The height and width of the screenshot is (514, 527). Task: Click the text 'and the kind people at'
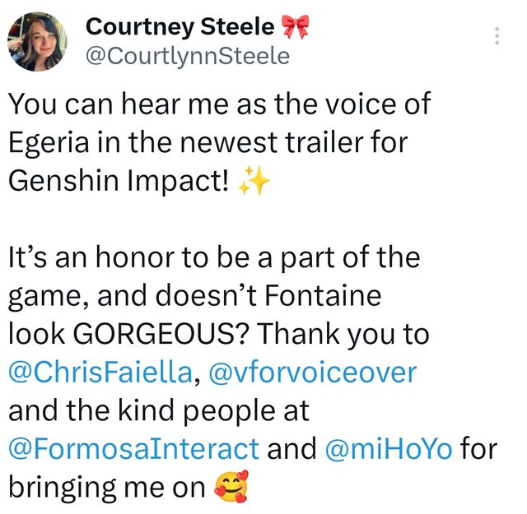point(157,412)
